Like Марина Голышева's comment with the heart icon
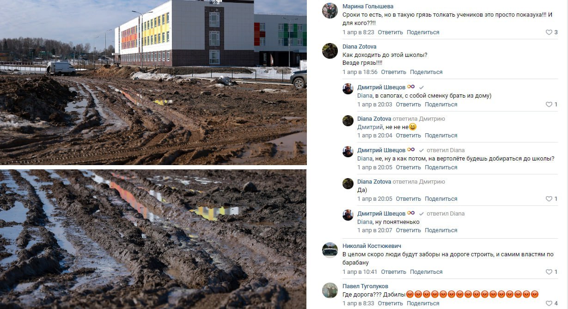 tap(549, 32)
